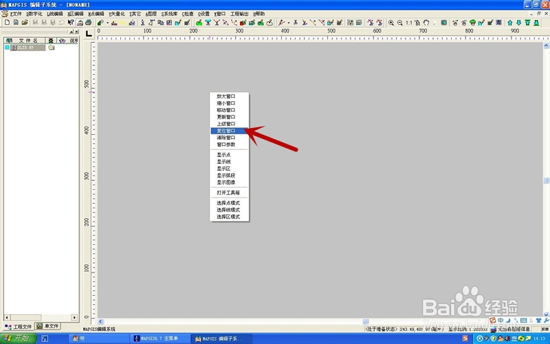Screen dimensions: 550x344
Task: Click the Sogou input method tray icon
Action: 465,338
